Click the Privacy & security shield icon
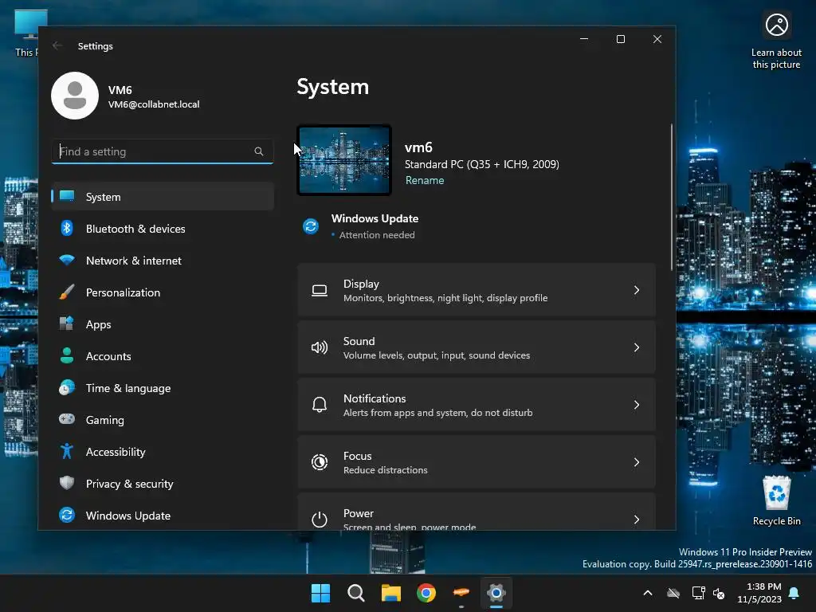 pyautogui.click(x=67, y=483)
